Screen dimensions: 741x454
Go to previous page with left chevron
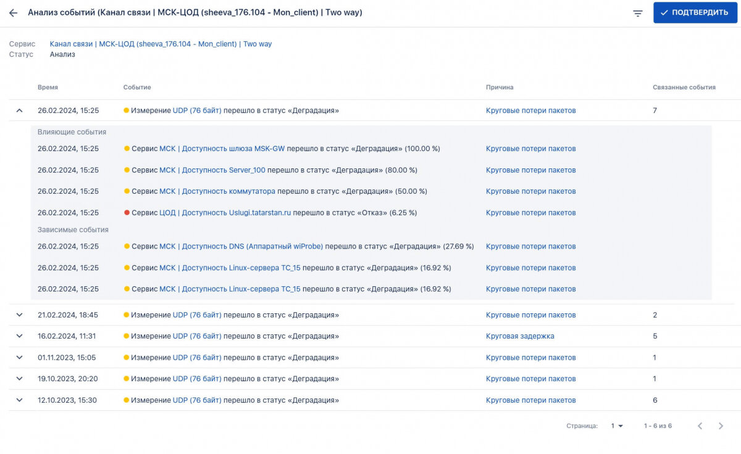[700, 426]
